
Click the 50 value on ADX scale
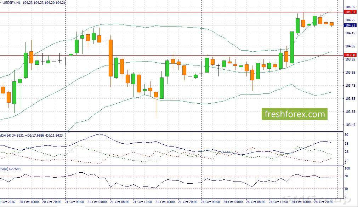click(x=346, y=135)
